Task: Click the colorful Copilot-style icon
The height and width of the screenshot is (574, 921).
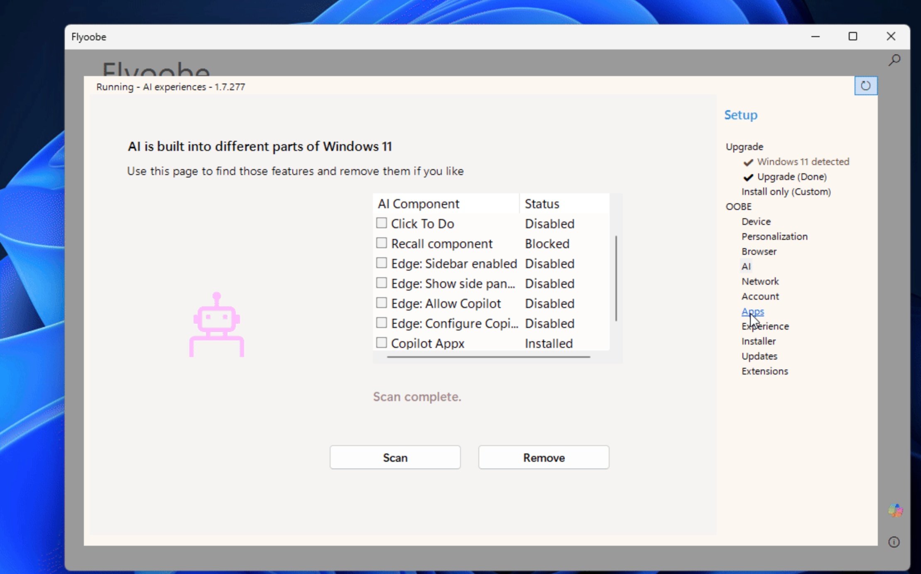Action: [895, 510]
